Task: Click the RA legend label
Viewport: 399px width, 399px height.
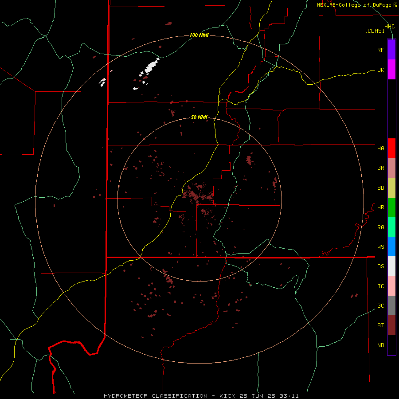Action: [380, 227]
